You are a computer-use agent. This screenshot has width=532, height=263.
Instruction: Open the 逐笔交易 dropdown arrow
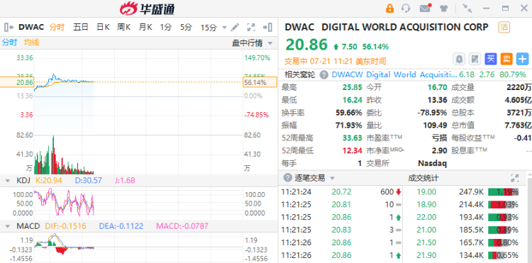tap(332, 178)
